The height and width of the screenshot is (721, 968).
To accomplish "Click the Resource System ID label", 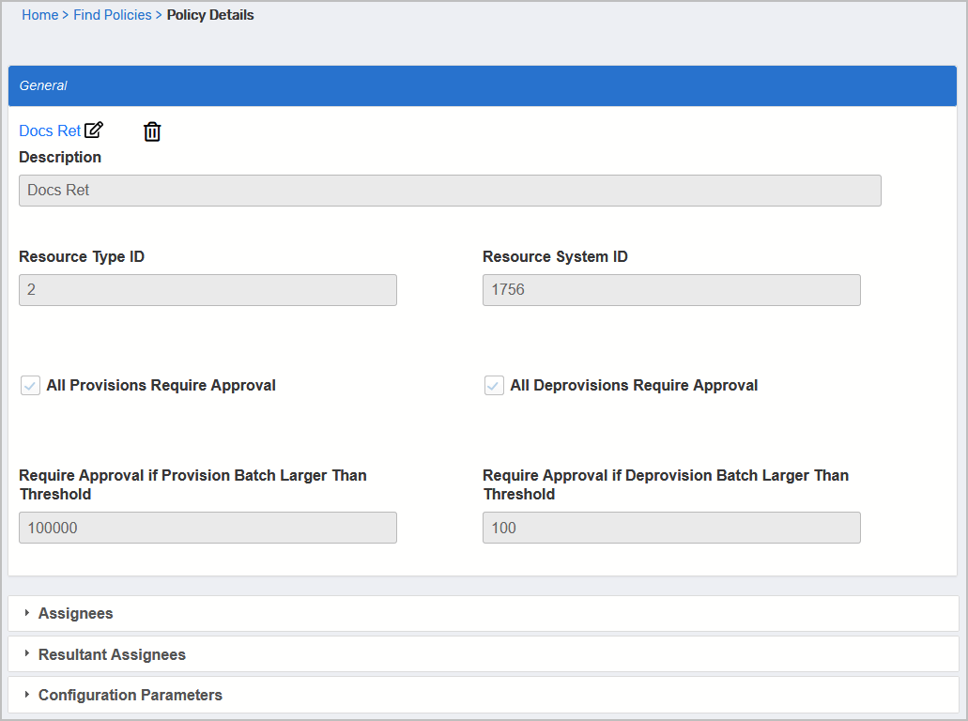I will click(x=555, y=256).
